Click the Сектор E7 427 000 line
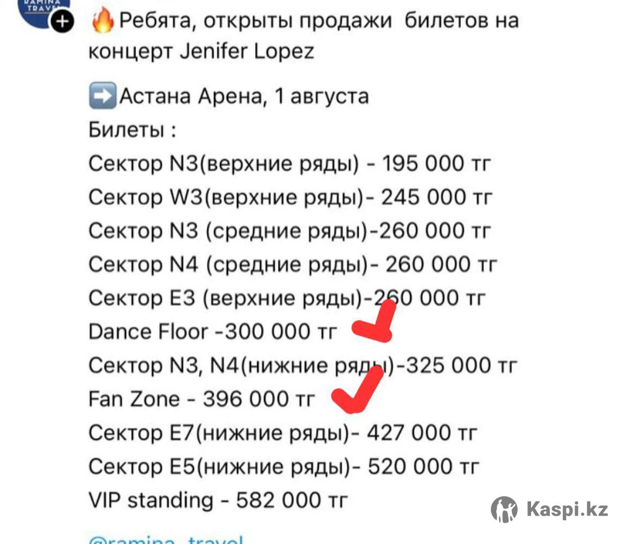This screenshot has width=627, height=544. click(x=283, y=433)
